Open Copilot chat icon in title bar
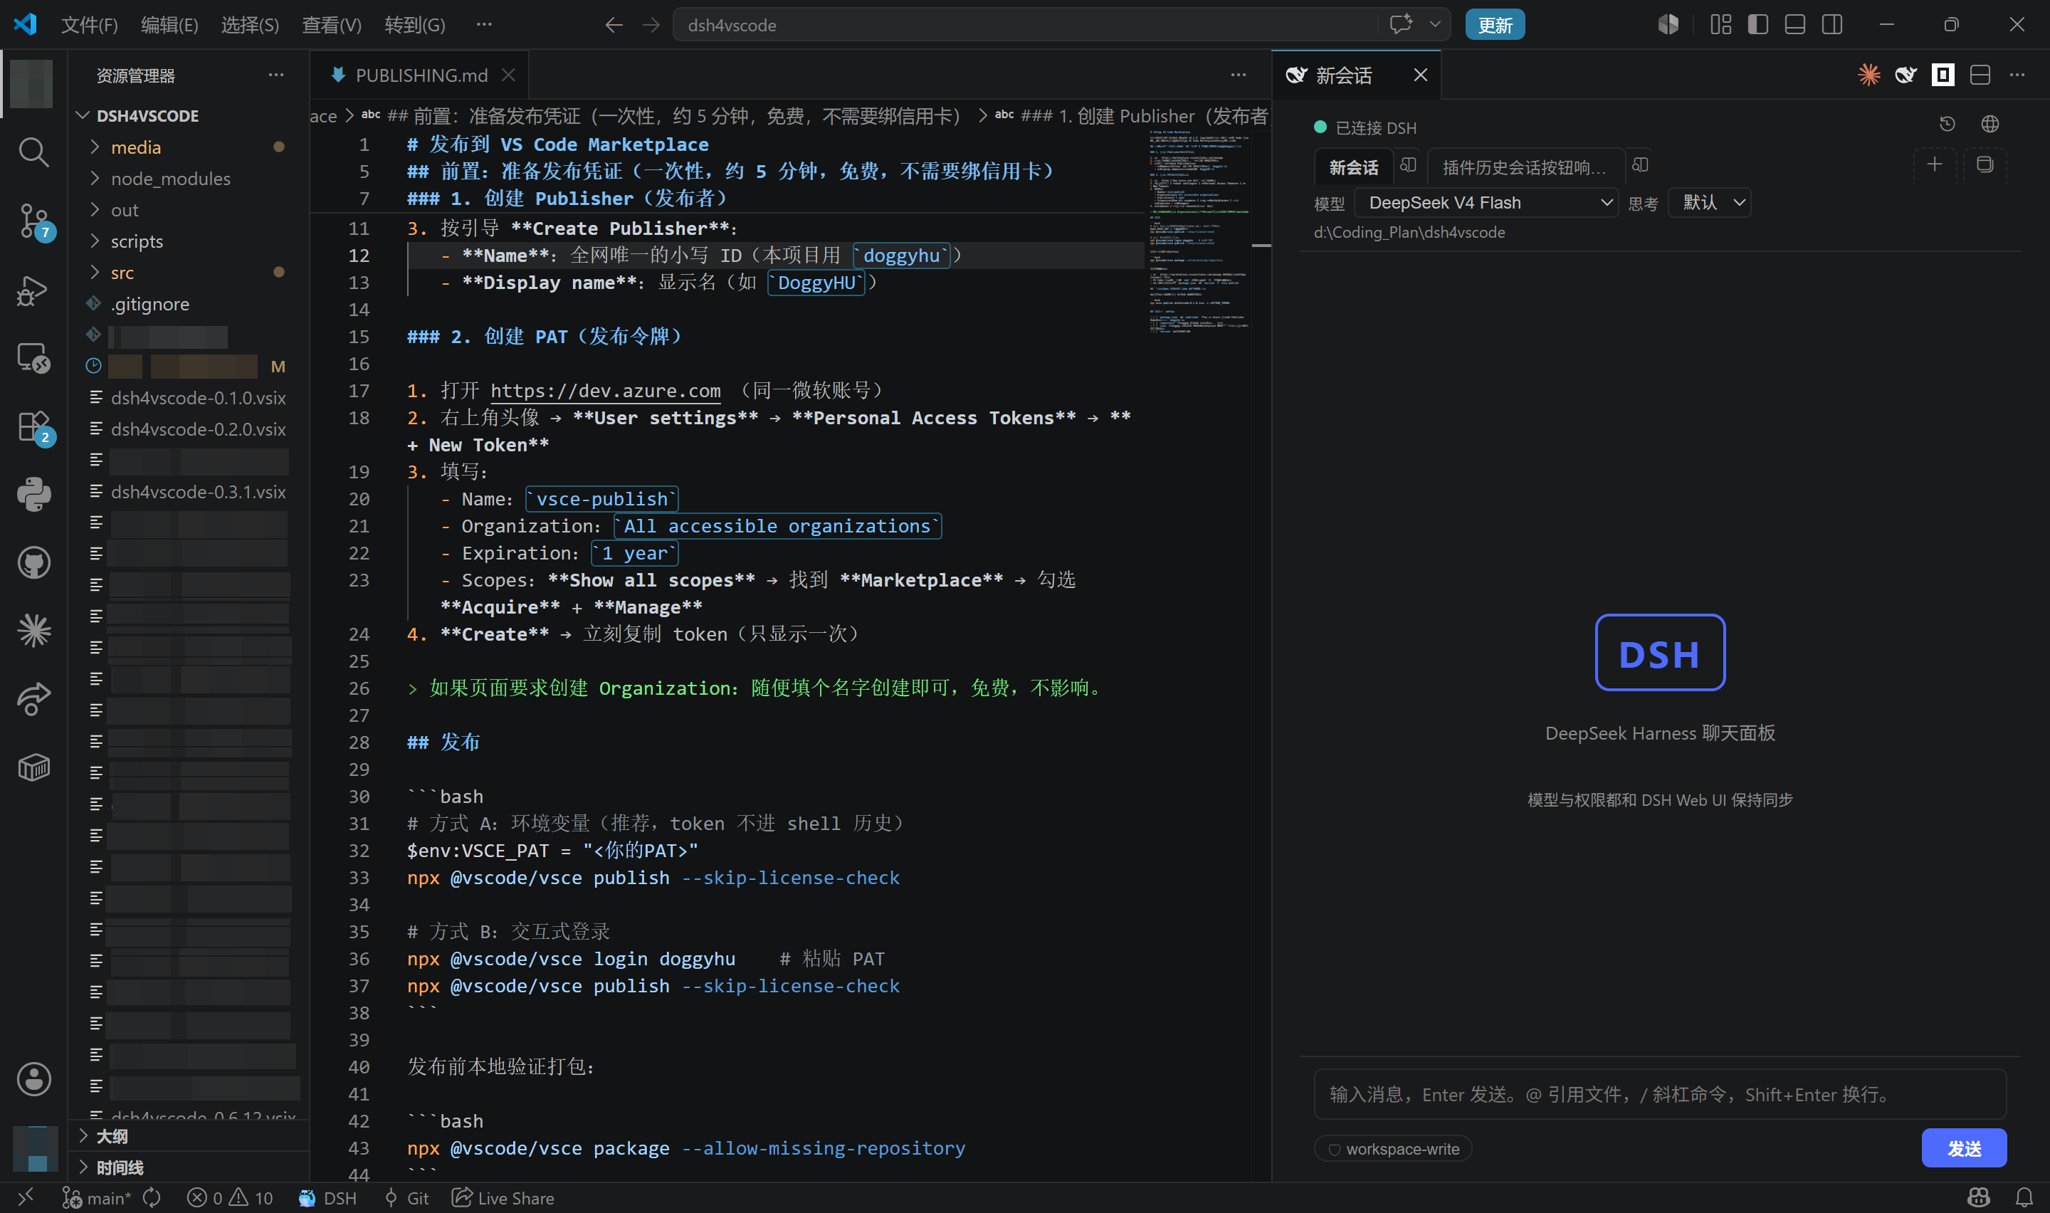This screenshot has width=2050, height=1213. [x=1400, y=24]
